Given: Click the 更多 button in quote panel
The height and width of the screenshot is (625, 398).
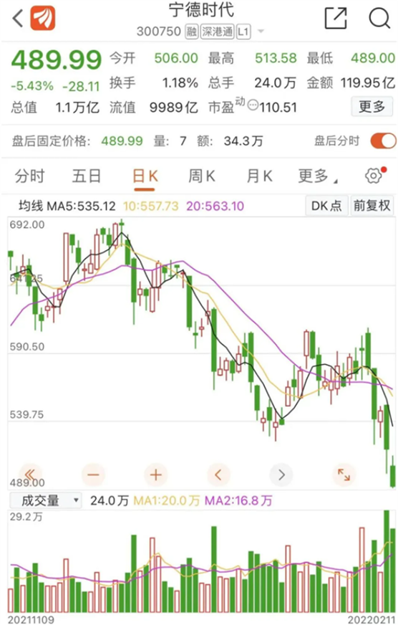Looking at the screenshot, I should 372,106.
